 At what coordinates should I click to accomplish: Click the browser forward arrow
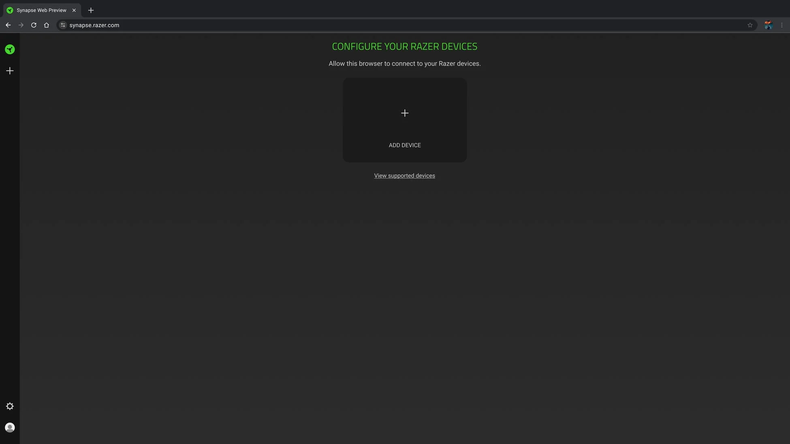[21, 25]
